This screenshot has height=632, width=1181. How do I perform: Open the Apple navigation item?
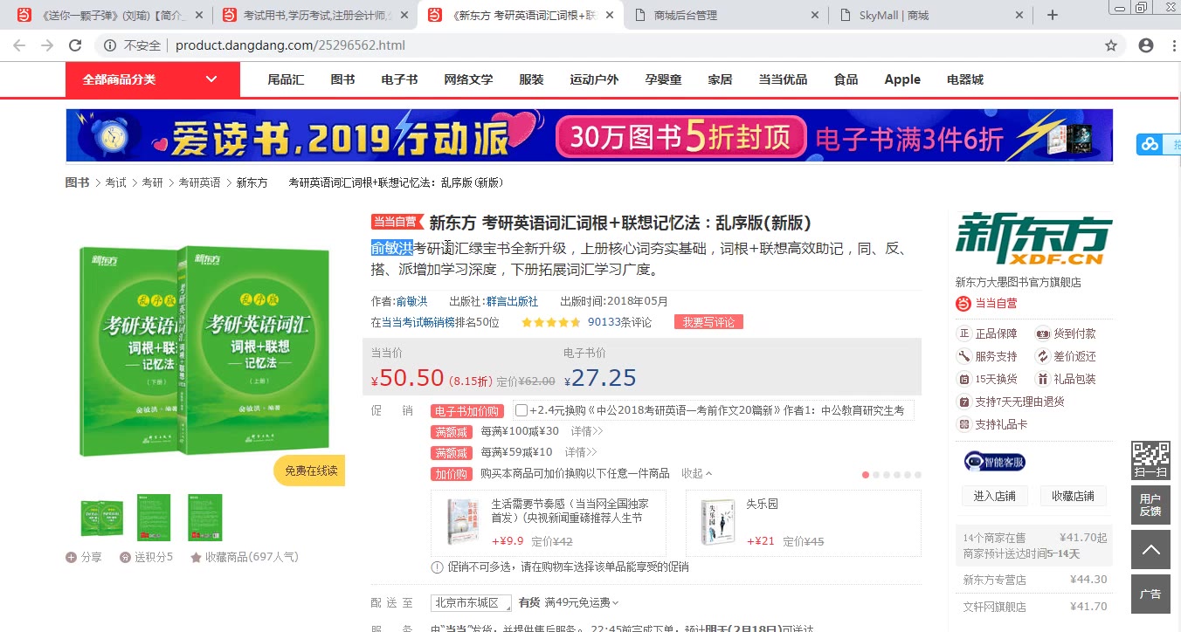(902, 79)
